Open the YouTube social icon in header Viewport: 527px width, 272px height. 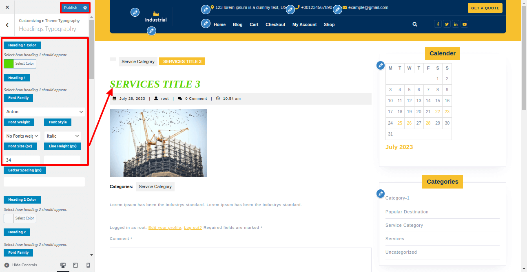coord(464,24)
